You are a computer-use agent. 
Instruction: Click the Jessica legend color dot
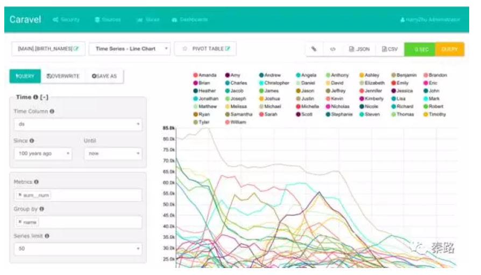pyautogui.click(x=394, y=91)
